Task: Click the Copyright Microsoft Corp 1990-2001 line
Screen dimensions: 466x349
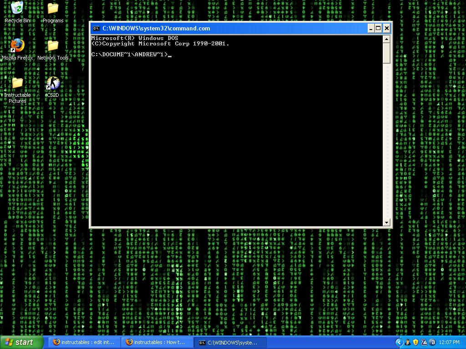Action: 160,44
